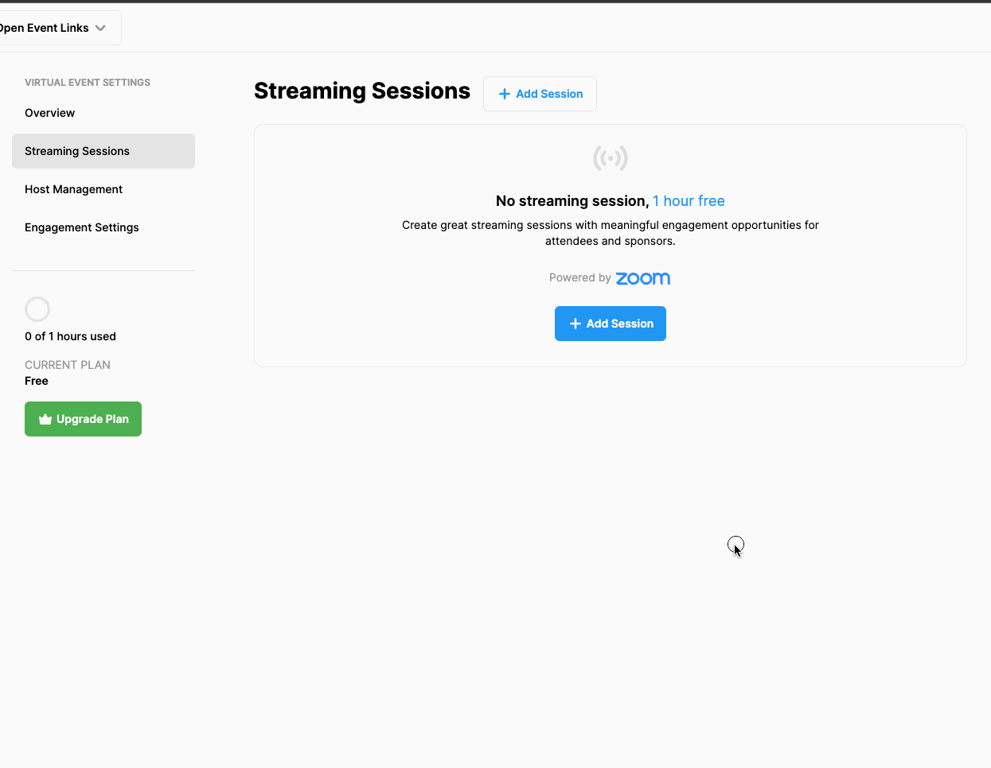This screenshot has height=768, width=991.
Task: Click the Zoom logo
Action: (x=642, y=278)
